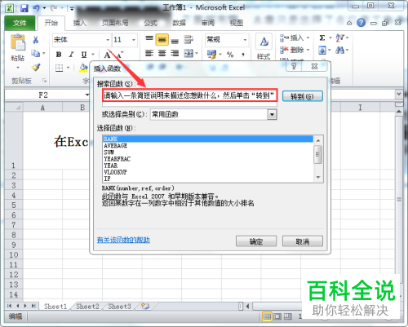
Task: Center text horizontally in ribbon
Action: tap(162, 53)
